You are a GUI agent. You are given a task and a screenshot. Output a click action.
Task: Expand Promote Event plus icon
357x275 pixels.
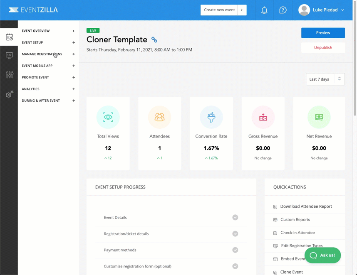click(74, 77)
